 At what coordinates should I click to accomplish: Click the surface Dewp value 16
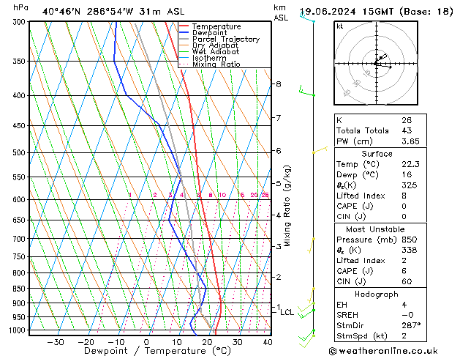[x=407, y=175]
